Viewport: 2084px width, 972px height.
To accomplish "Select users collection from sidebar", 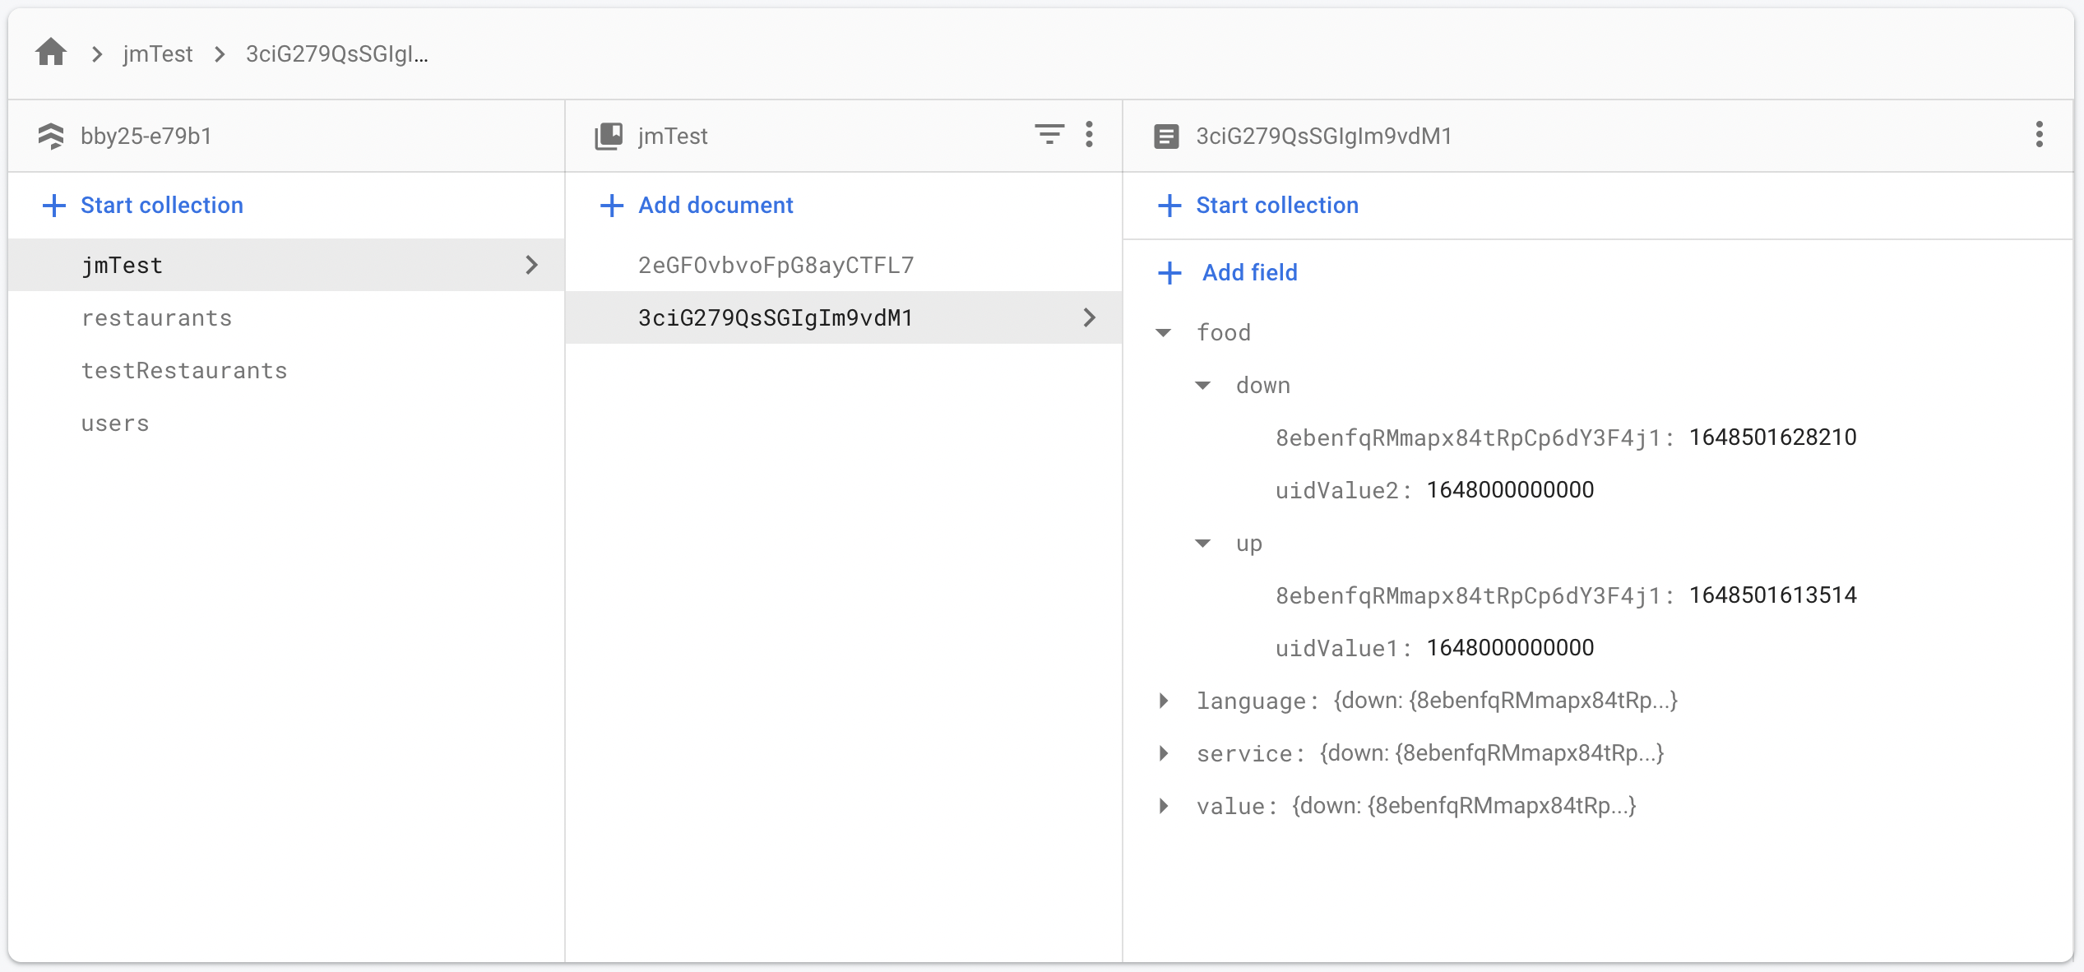I will [x=116, y=423].
